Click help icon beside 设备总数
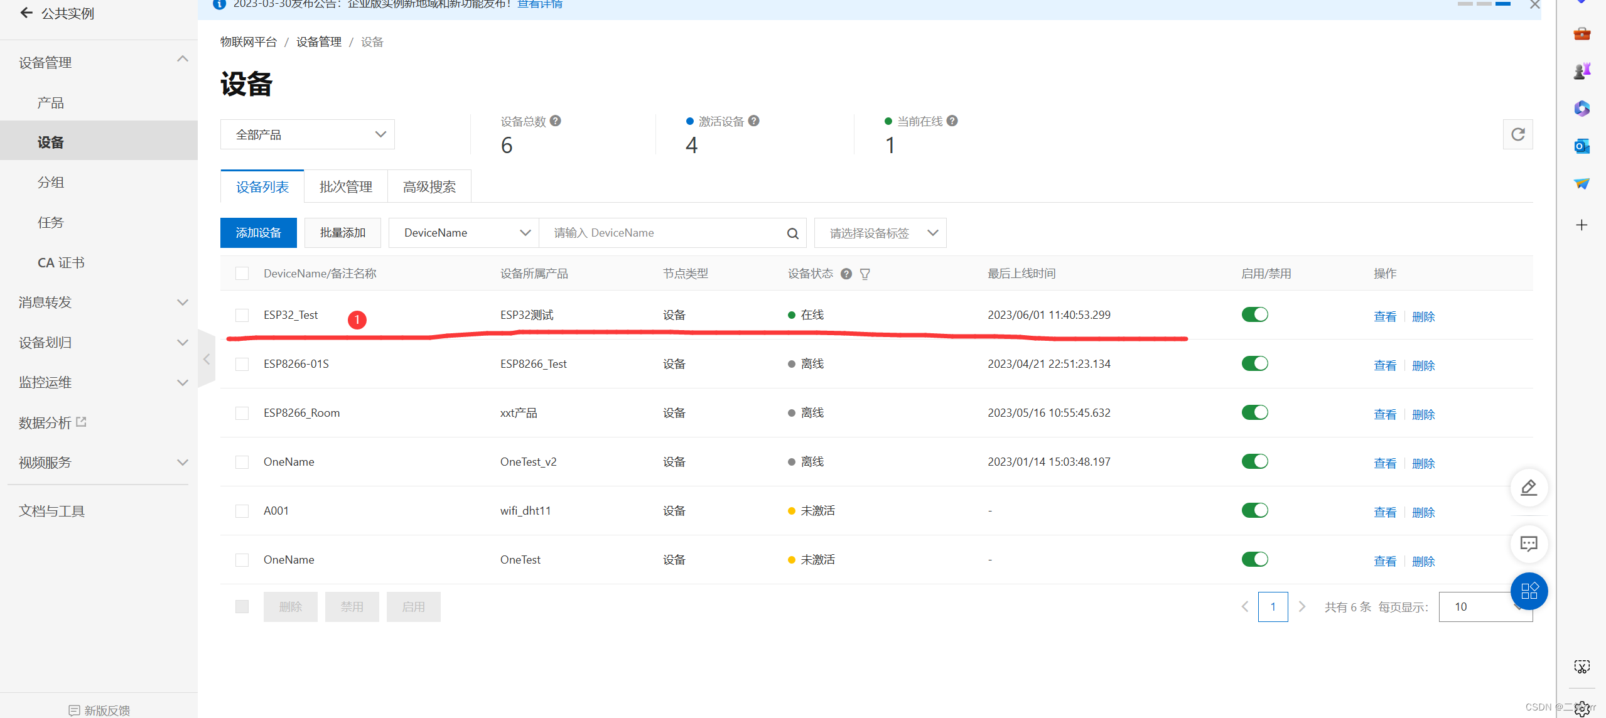 click(556, 121)
